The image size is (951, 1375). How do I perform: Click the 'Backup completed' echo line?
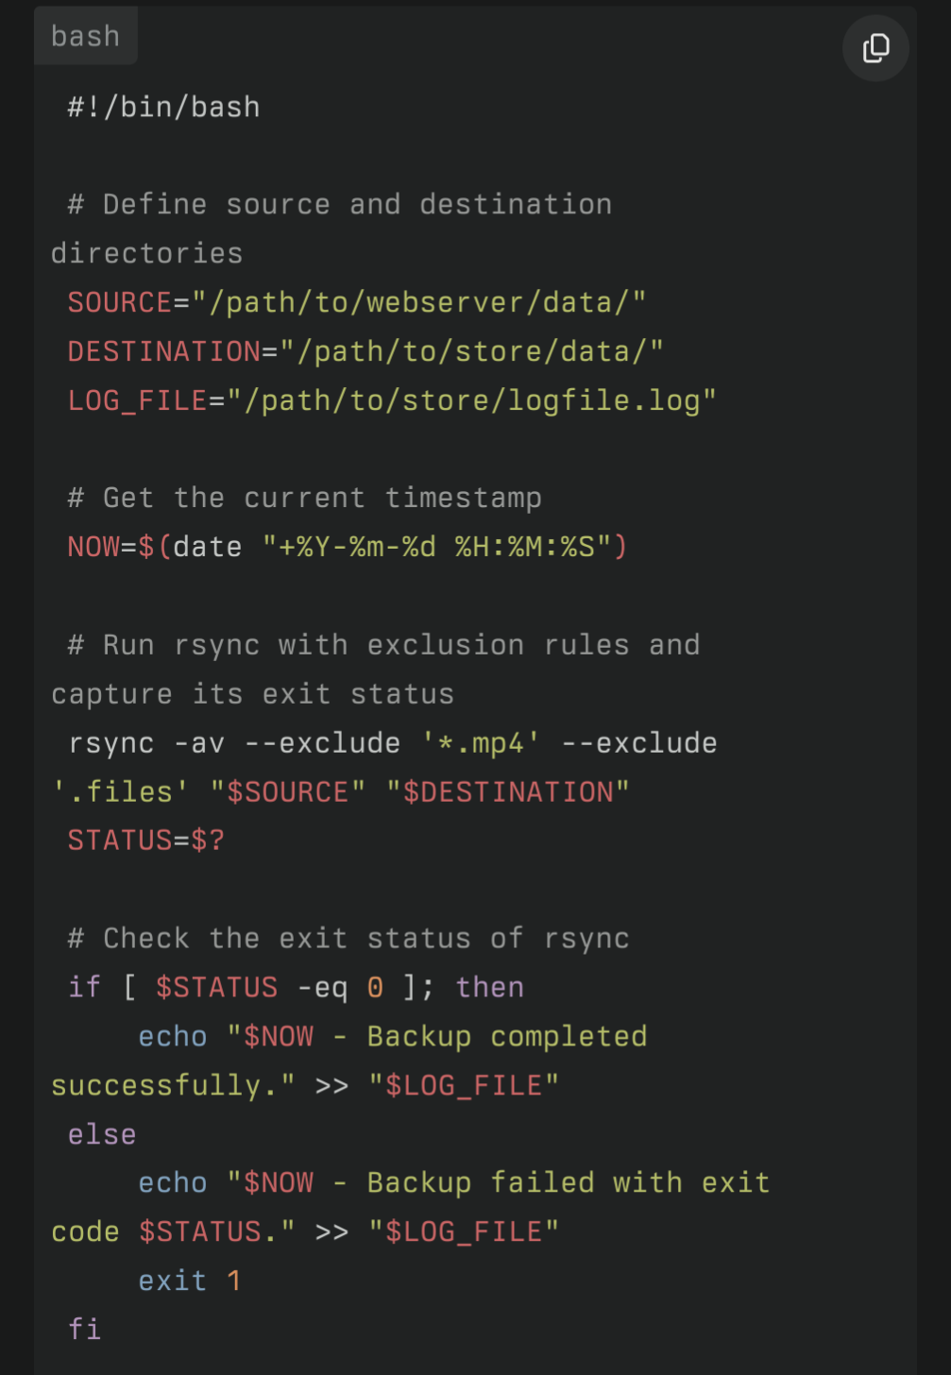click(x=393, y=1036)
